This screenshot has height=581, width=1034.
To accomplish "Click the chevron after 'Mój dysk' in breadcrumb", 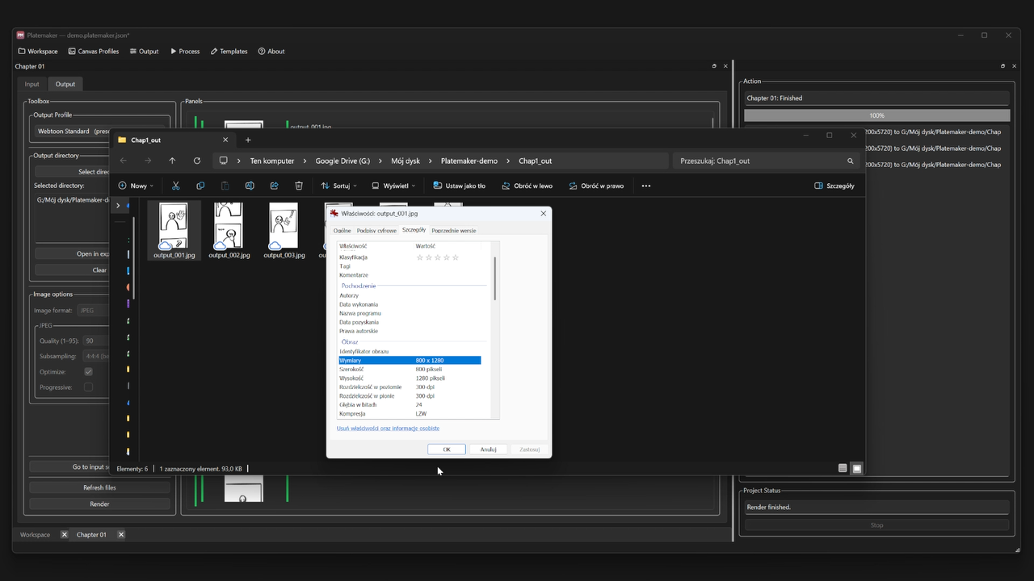I will click(x=431, y=161).
